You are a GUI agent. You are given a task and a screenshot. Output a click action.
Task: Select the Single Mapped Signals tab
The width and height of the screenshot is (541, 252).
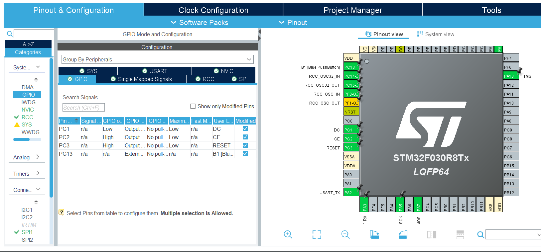141,79
